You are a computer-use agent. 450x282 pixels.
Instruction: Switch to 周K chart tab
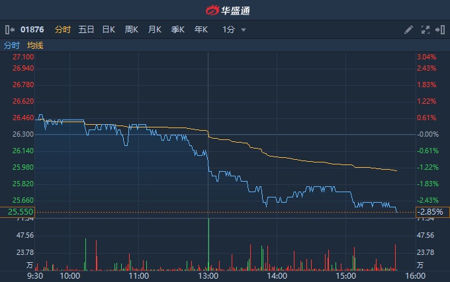[x=132, y=30]
